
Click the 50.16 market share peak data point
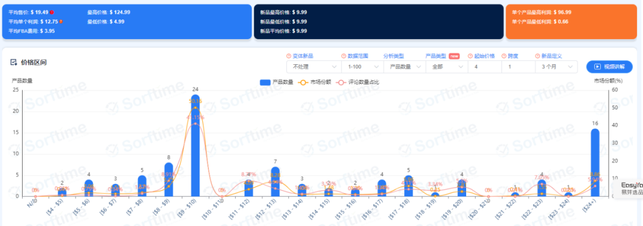pyautogui.click(x=195, y=108)
